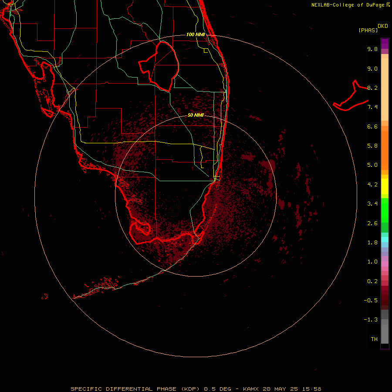Click the 5.0 legend value label
Image resolution: width=392 pixels, height=392 pixels.
(372, 165)
